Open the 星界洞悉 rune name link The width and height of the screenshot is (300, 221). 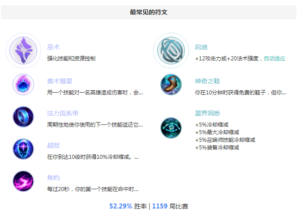(207, 113)
